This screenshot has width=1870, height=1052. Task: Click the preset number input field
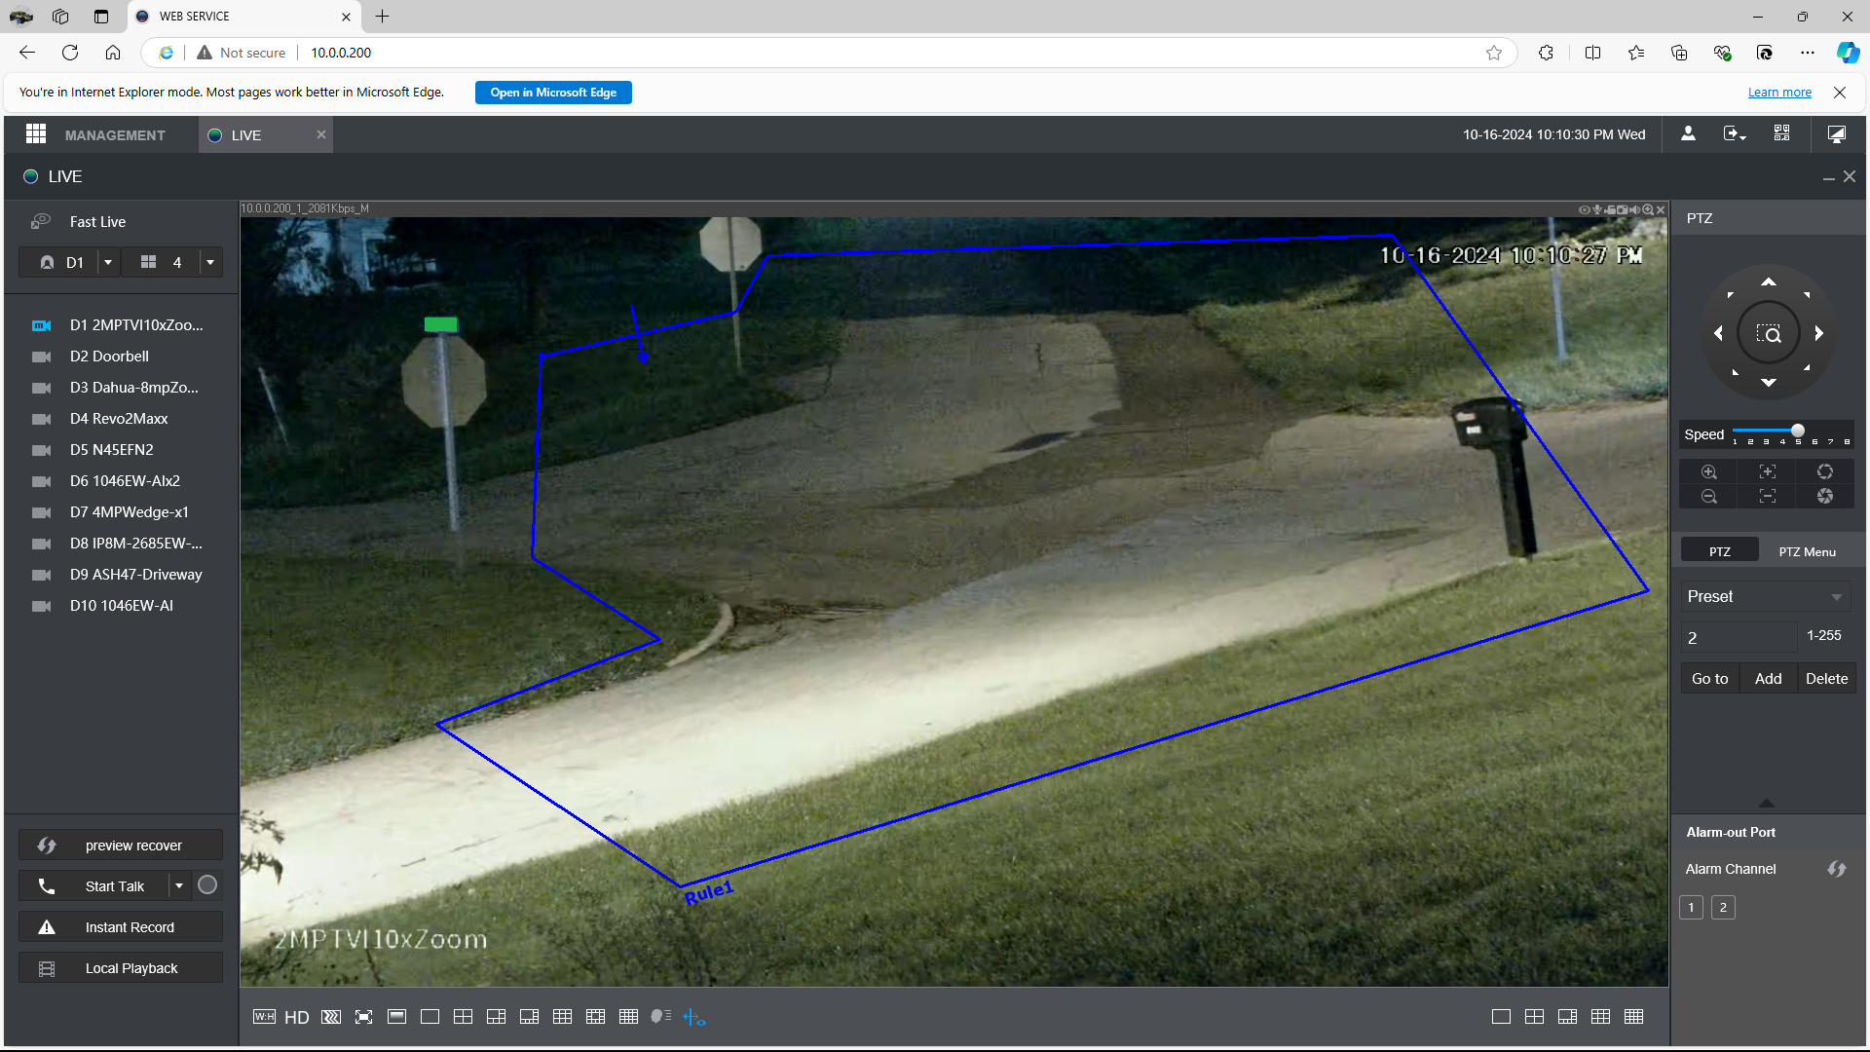pyautogui.click(x=1739, y=638)
